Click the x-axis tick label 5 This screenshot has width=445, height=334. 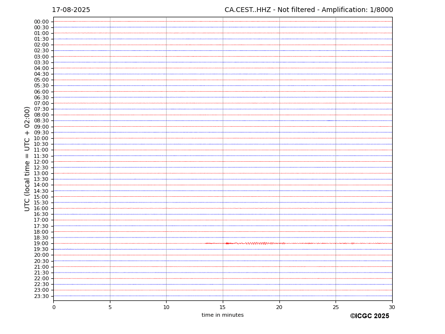coord(110,307)
